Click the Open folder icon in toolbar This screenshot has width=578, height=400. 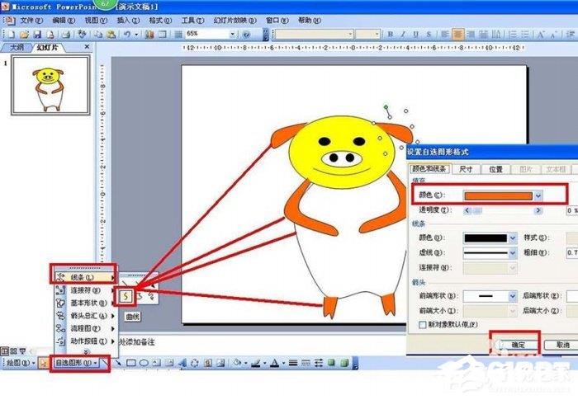click(24, 35)
